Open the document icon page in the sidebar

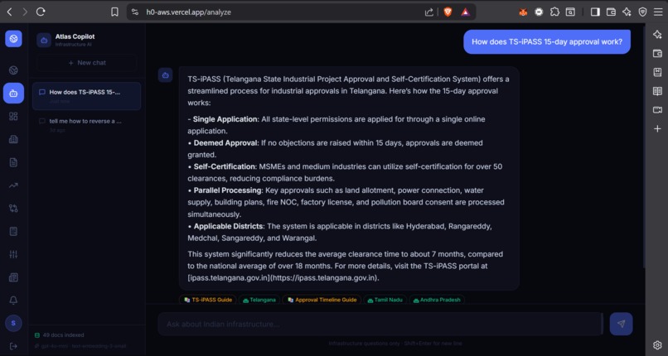[x=13, y=162]
